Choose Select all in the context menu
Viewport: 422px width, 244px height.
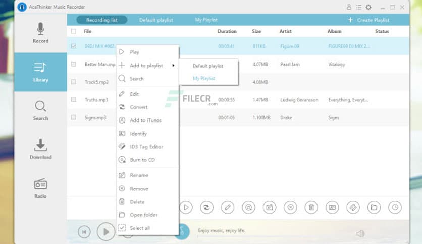(147, 228)
